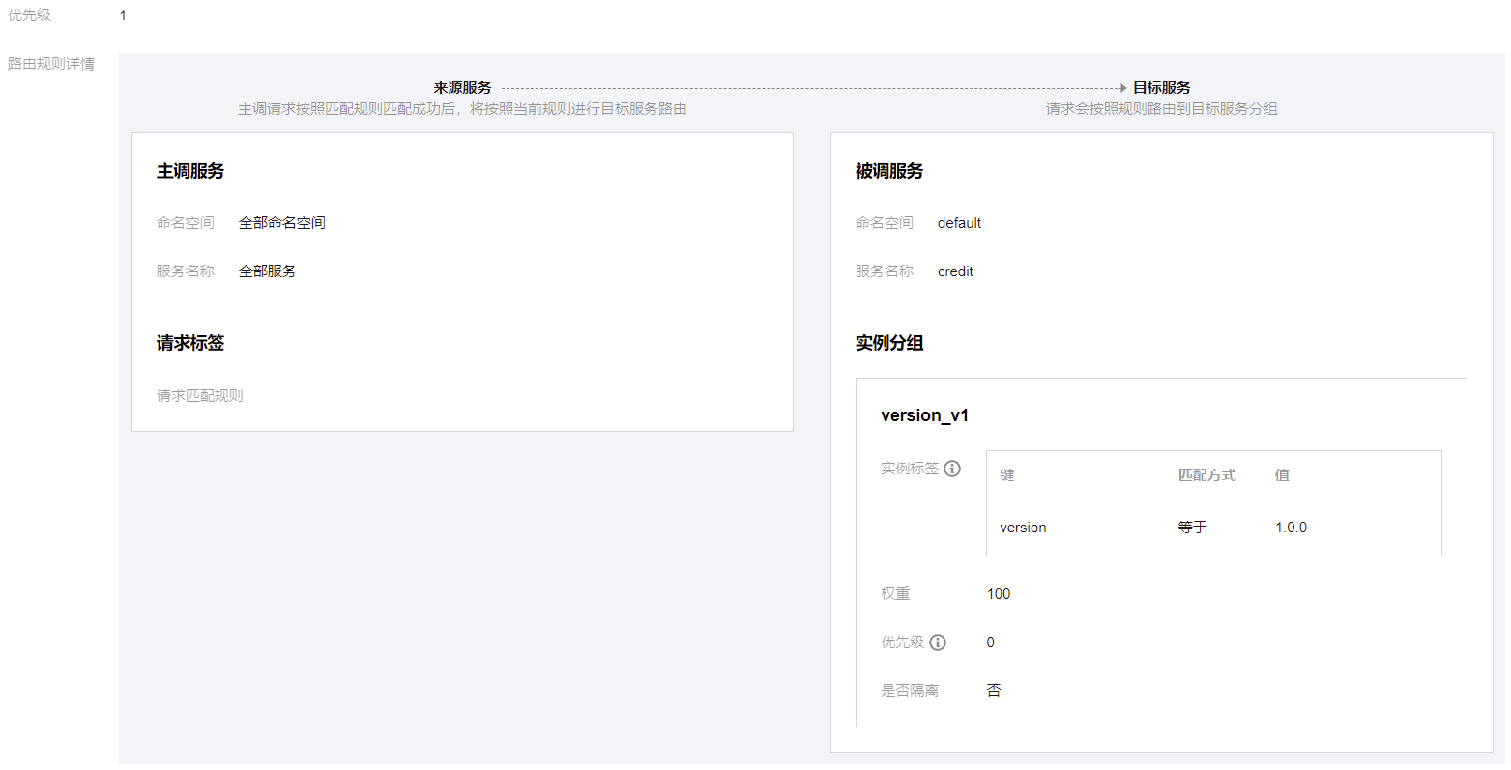Select the 1.0.0 value cell

click(1291, 528)
